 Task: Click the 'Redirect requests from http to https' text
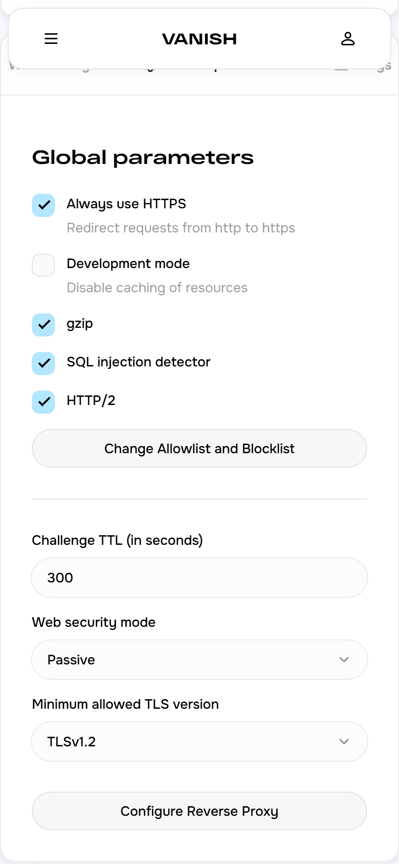click(181, 228)
